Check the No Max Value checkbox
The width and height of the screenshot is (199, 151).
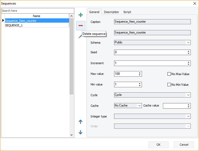(169, 74)
